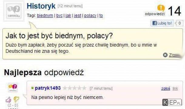Image resolution: width=185 pixels, height=109 pixels.
Task: Select the byc tag link
Action: [59, 15]
